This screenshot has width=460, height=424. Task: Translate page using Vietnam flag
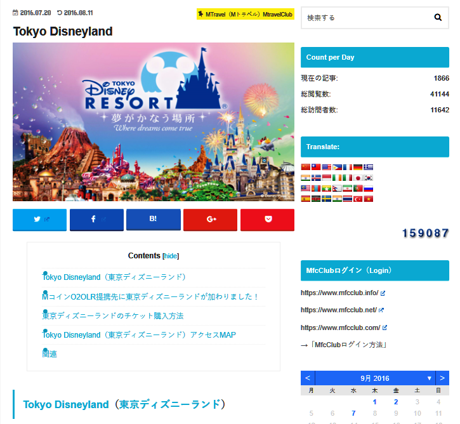click(369, 199)
